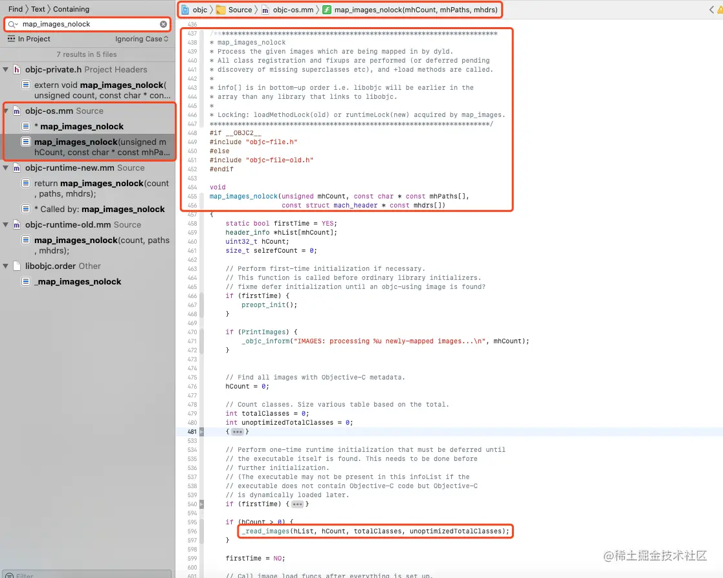This screenshot has width=723, height=578.
Task: Click Containing in search type path
Action: pyautogui.click(x=71, y=9)
